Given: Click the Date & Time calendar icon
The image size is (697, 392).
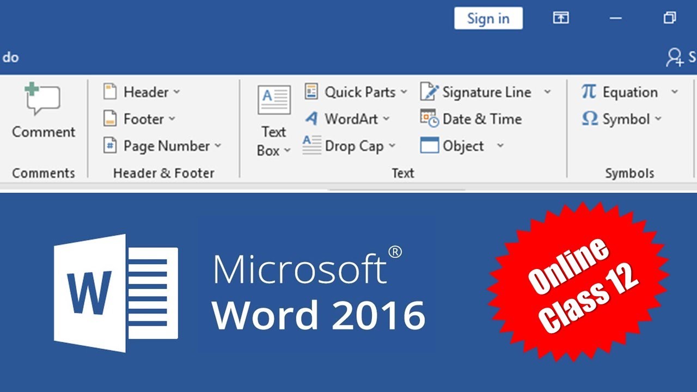Looking at the screenshot, I should (429, 118).
